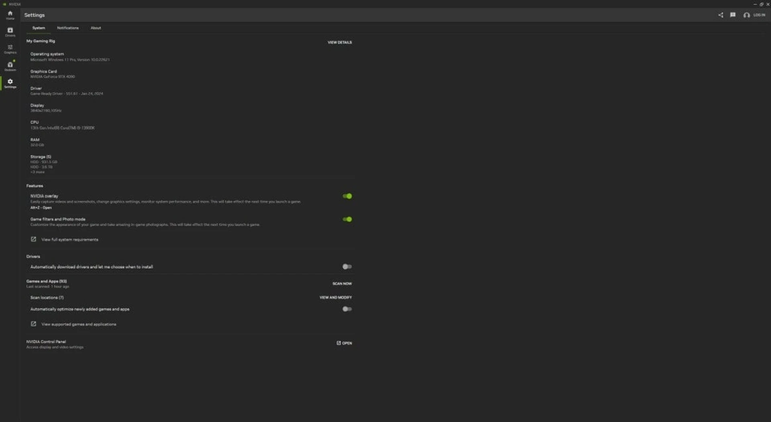Screen dimensions: 771x422
Task: Click the '+3 more' storage text
Action: click(37, 172)
